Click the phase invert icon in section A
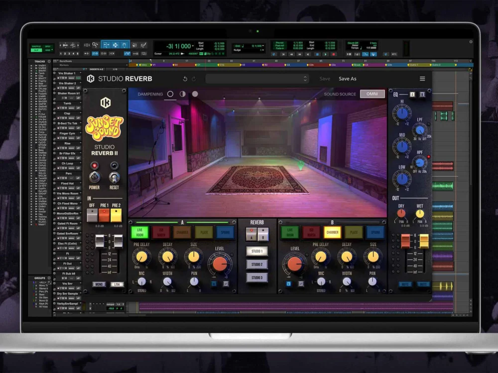 225,284
